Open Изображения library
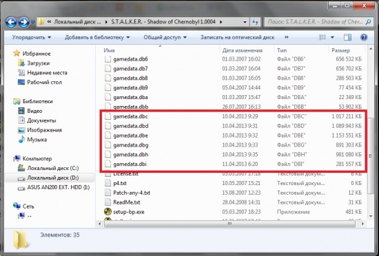379x256 pixels. (x=40, y=130)
